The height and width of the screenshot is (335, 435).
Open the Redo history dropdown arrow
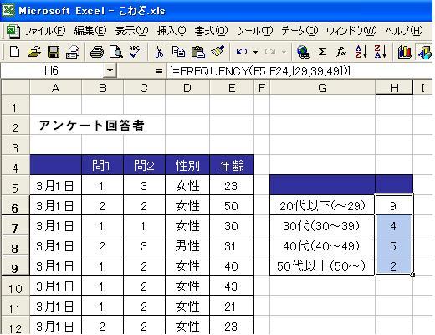click(x=284, y=52)
